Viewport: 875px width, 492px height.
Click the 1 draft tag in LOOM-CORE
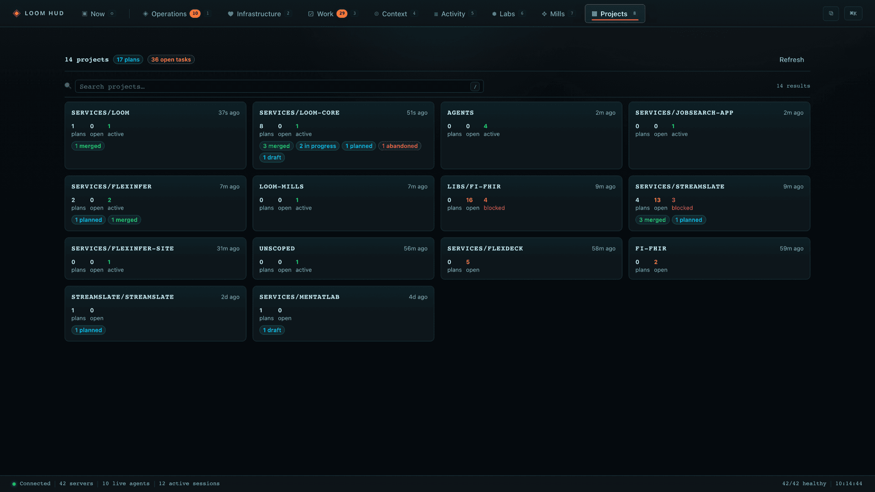[x=272, y=158]
